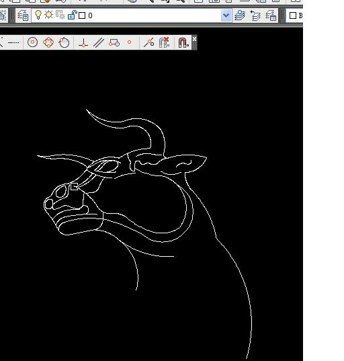Viewport: 344px width, 361px height.
Task: Select the Snap to Perpendicular tool
Action: (83, 43)
